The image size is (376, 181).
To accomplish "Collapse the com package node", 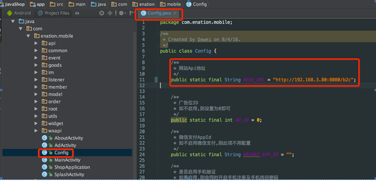I will tap(20, 29).
